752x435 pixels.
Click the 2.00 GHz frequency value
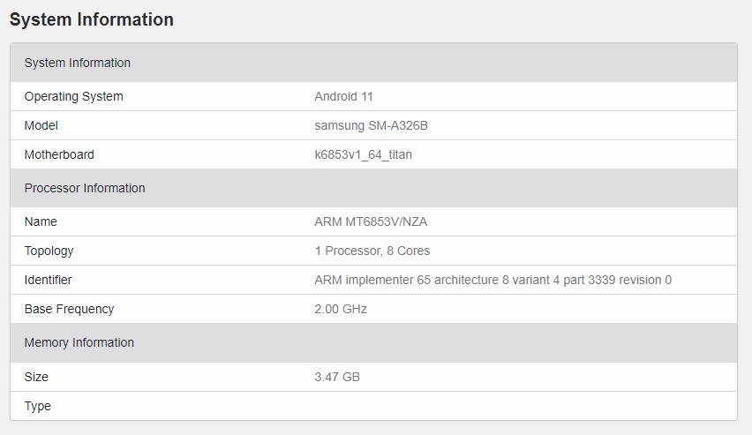click(x=341, y=309)
